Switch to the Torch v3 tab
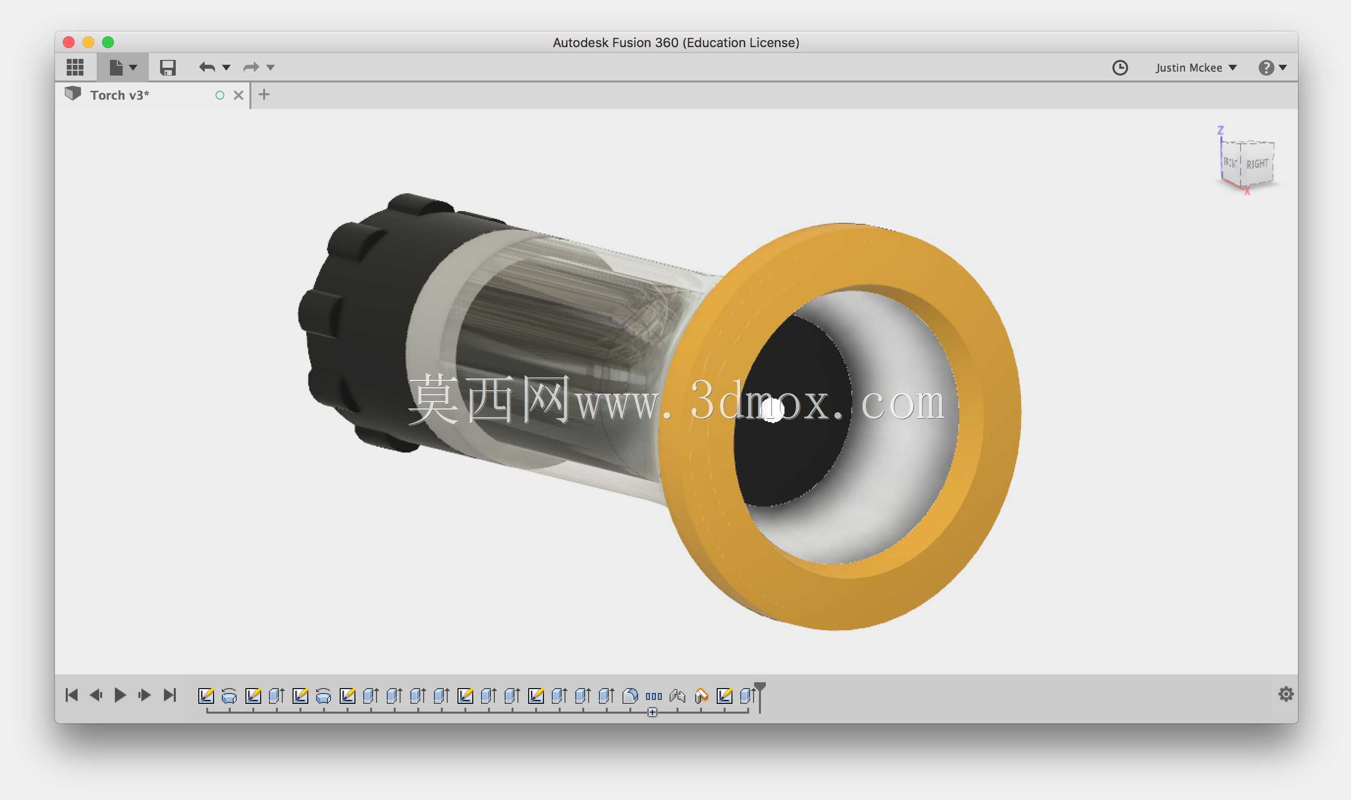This screenshot has width=1351, height=800. click(x=120, y=95)
